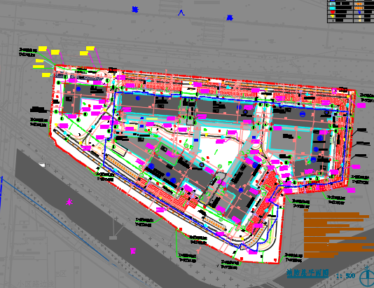Click the north arrow compass symbol
374x288 pixels.
coord(367,277)
